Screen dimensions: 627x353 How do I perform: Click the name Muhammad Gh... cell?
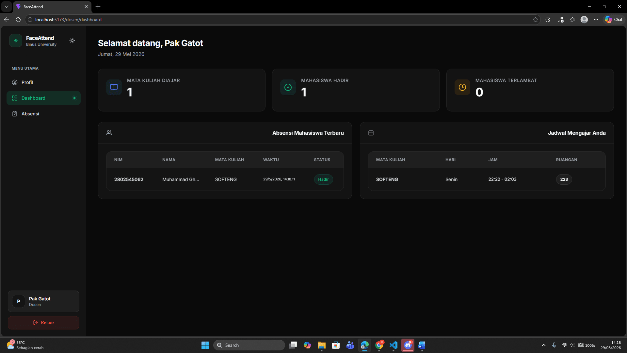coord(181,179)
